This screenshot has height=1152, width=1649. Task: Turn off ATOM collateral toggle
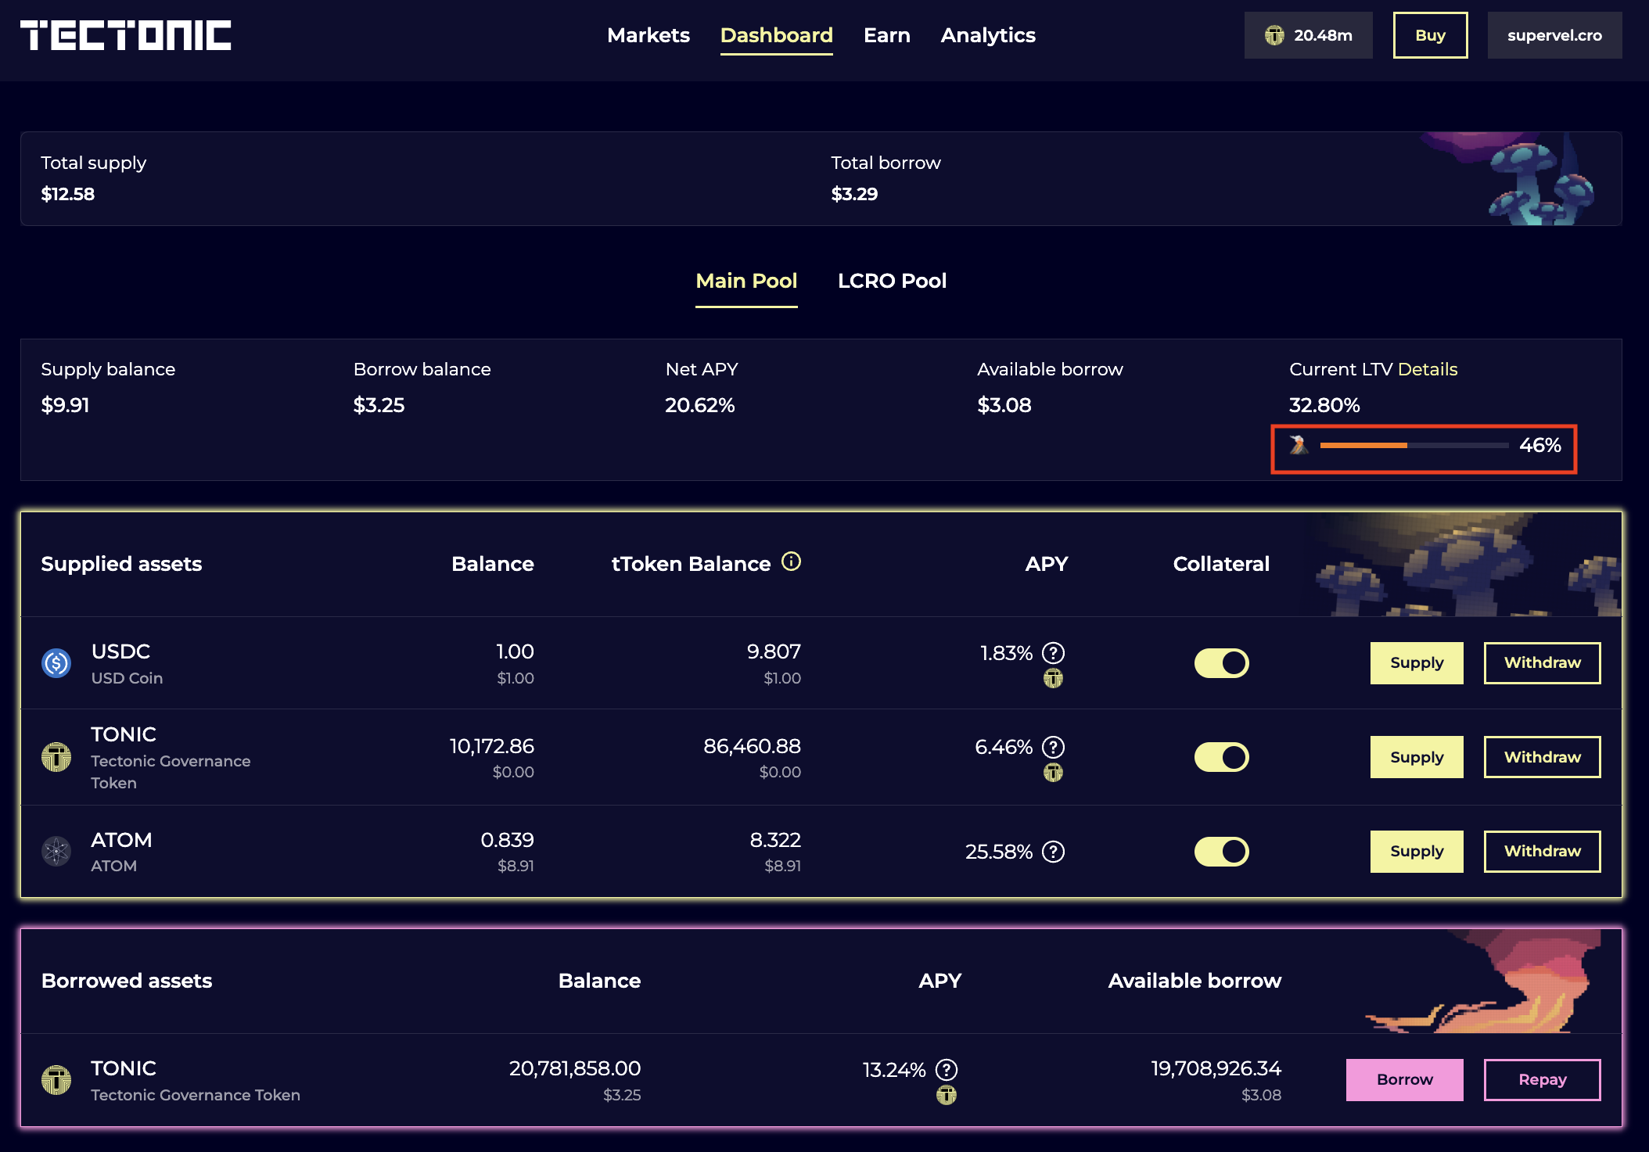[1221, 851]
